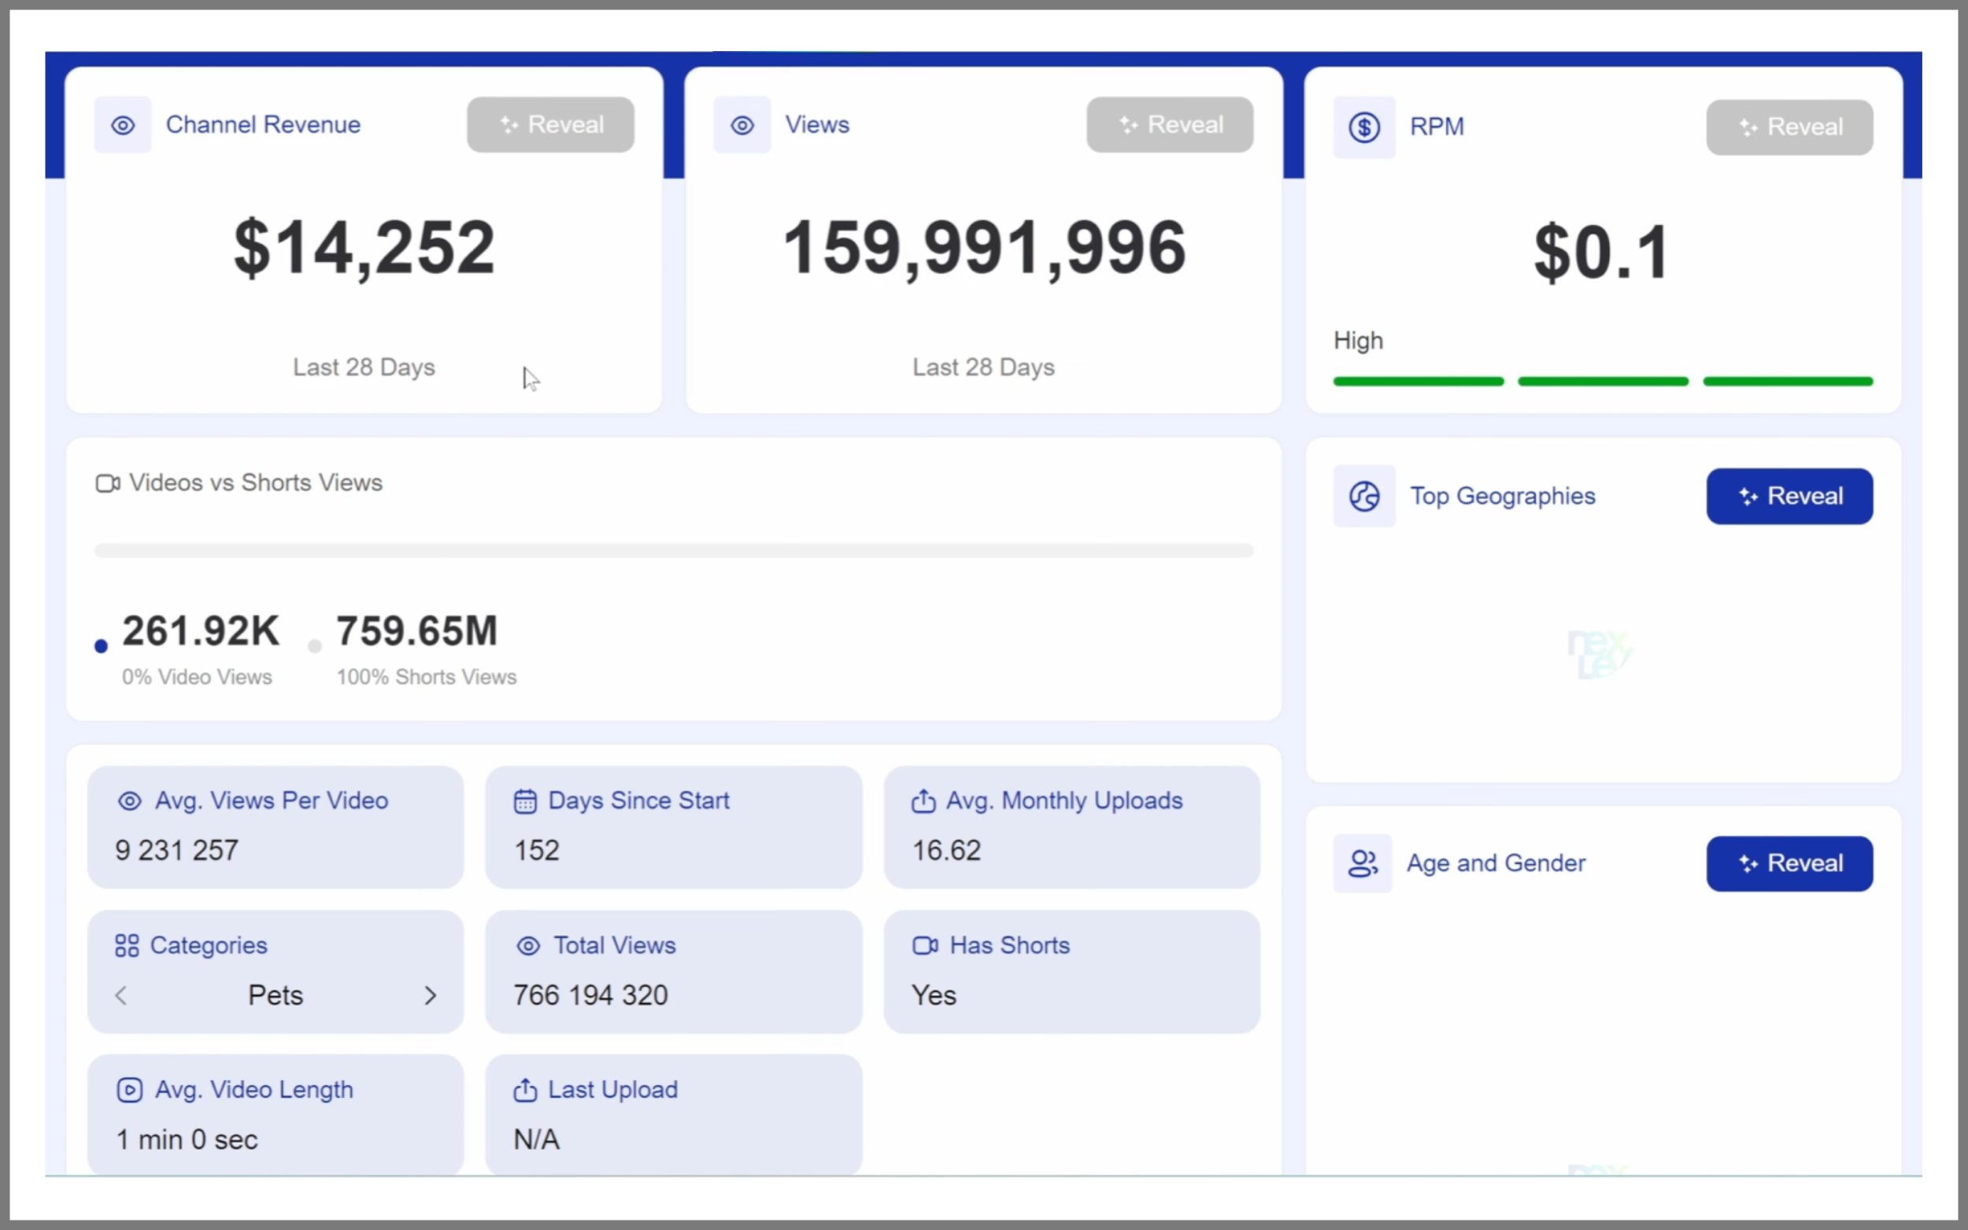The width and height of the screenshot is (1968, 1230).
Task: Click the eye icon beside Views
Action: (742, 125)
